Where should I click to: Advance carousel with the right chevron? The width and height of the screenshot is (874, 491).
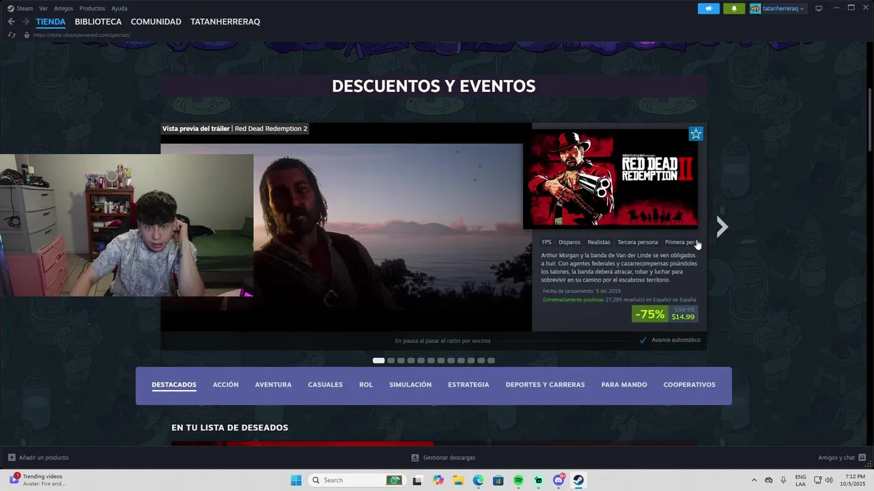pos(722,226)
